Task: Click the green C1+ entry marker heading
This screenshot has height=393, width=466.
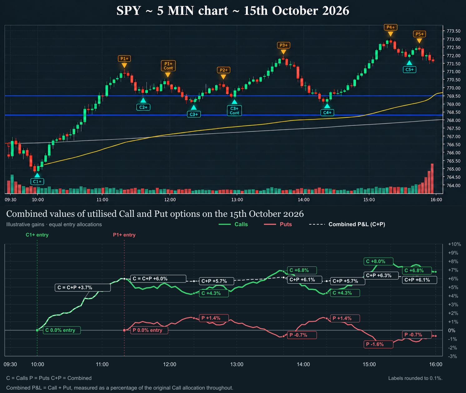Action: (x=37, y=235)
